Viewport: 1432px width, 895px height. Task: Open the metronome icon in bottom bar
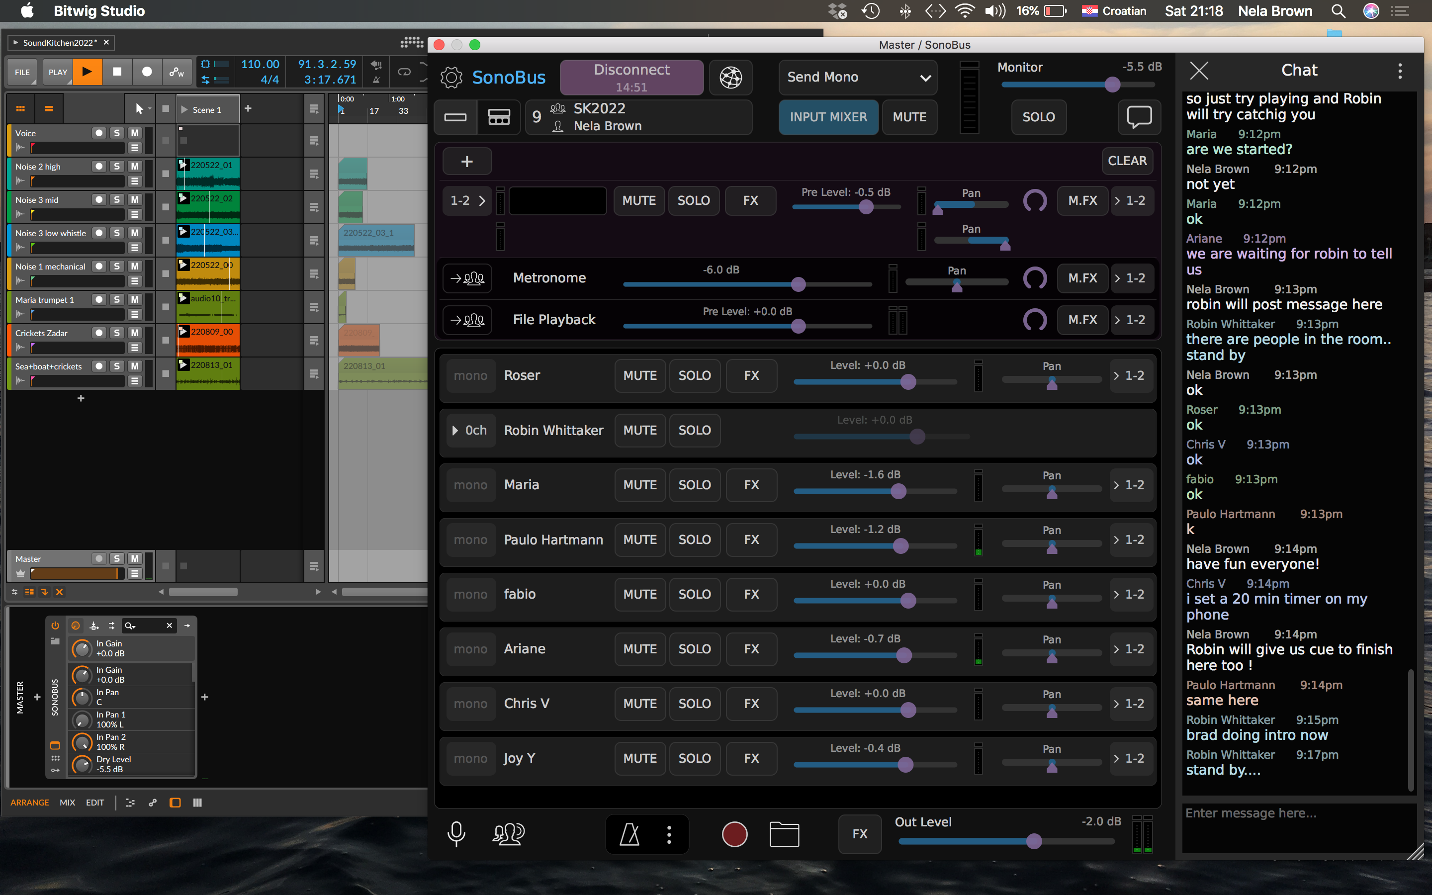tap(629, 834)
